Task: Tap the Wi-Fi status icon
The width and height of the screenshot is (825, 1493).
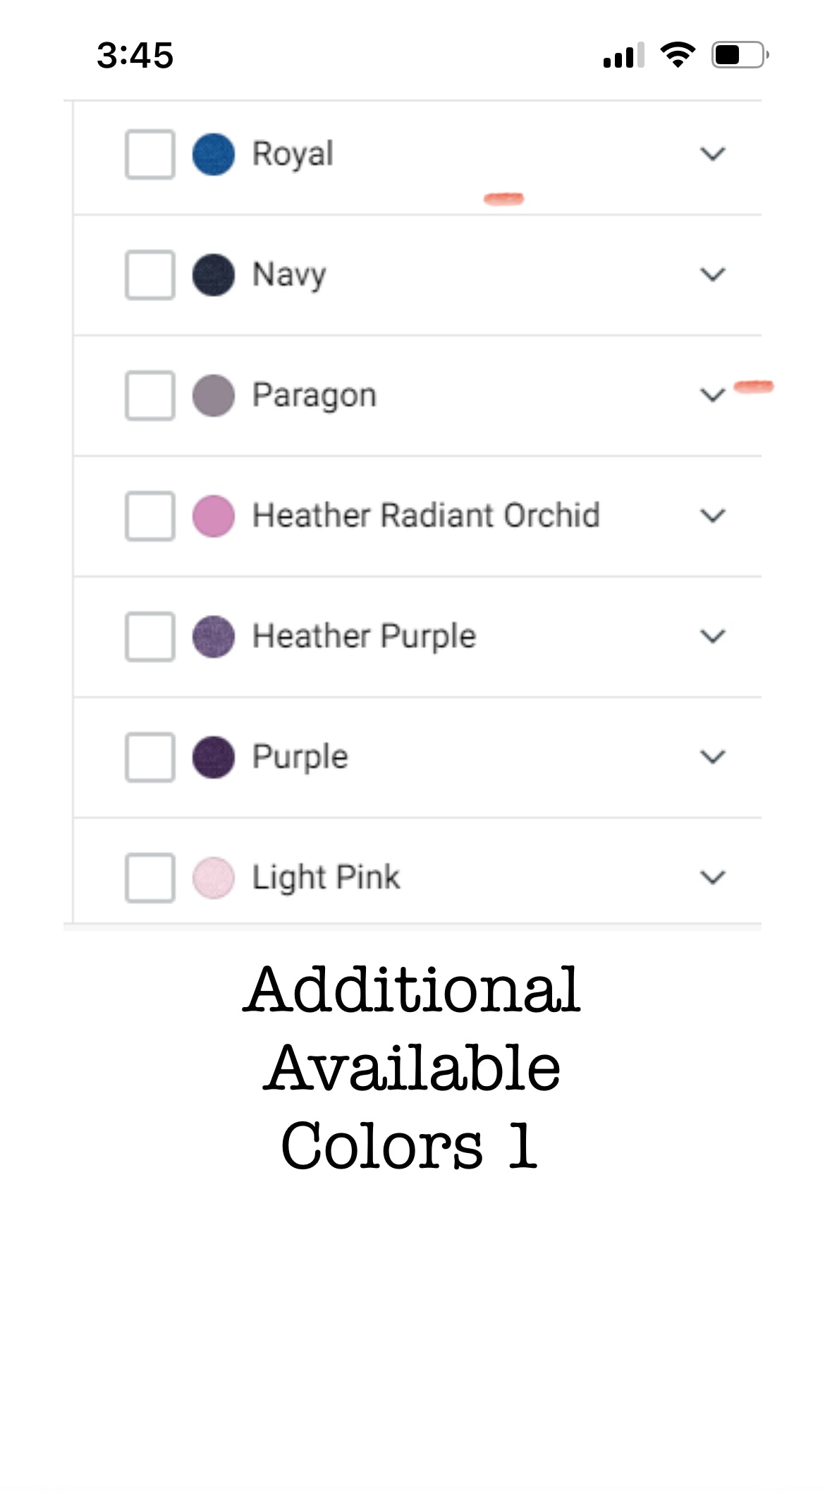Action: [678, 55]
